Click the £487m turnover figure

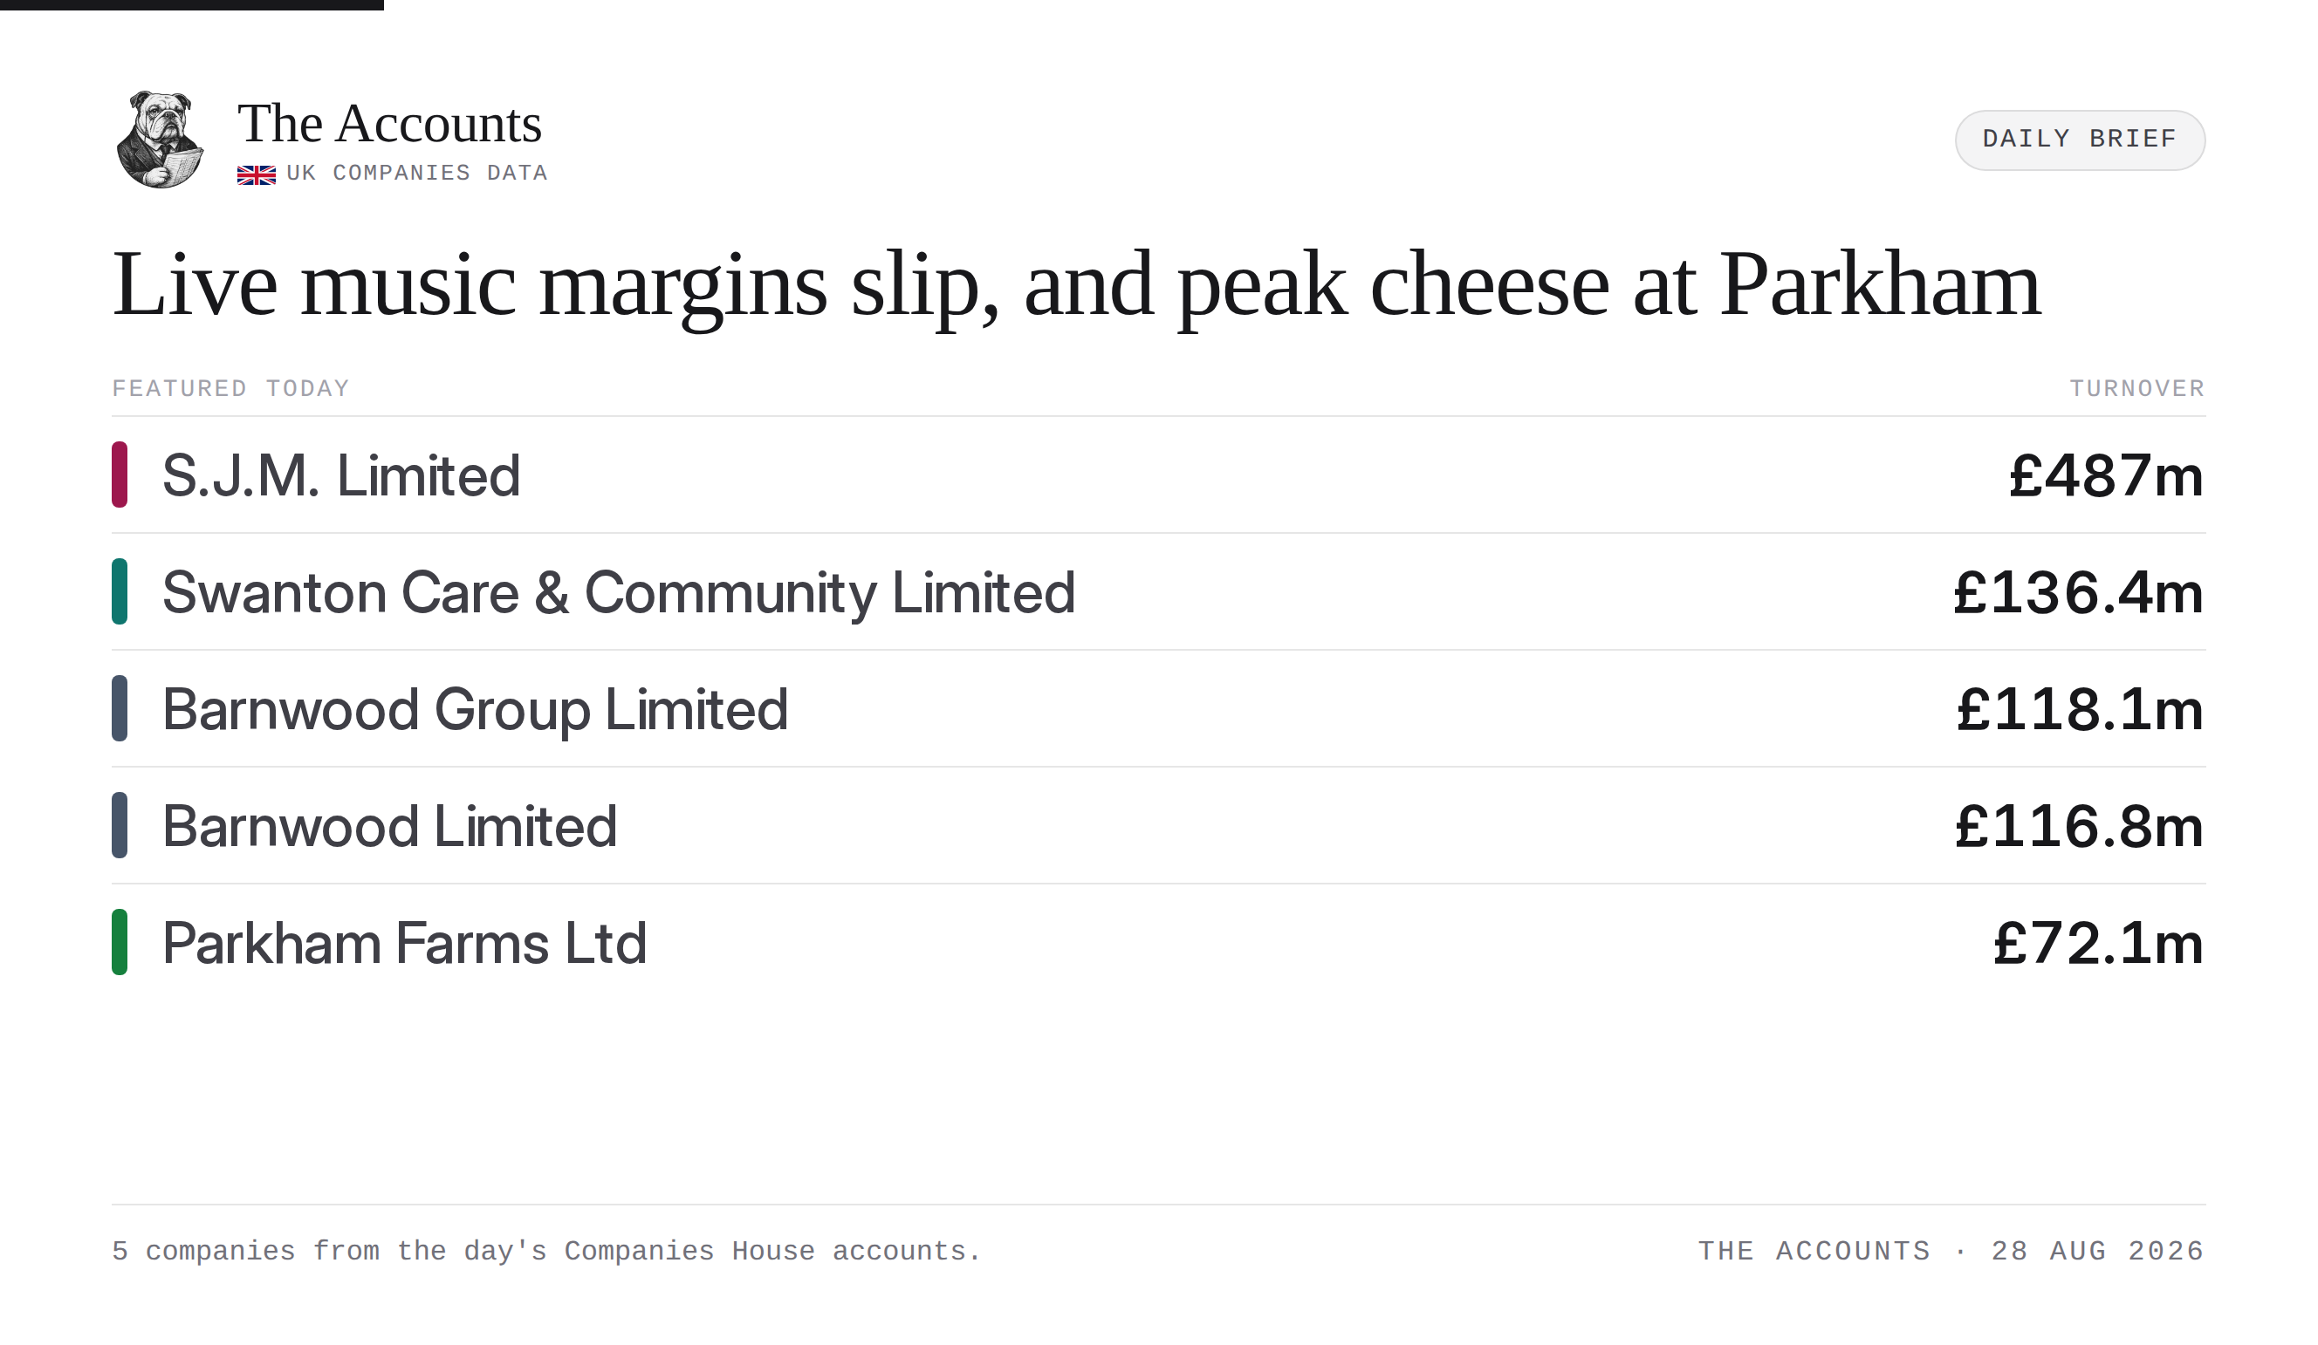coord(2107,476)
